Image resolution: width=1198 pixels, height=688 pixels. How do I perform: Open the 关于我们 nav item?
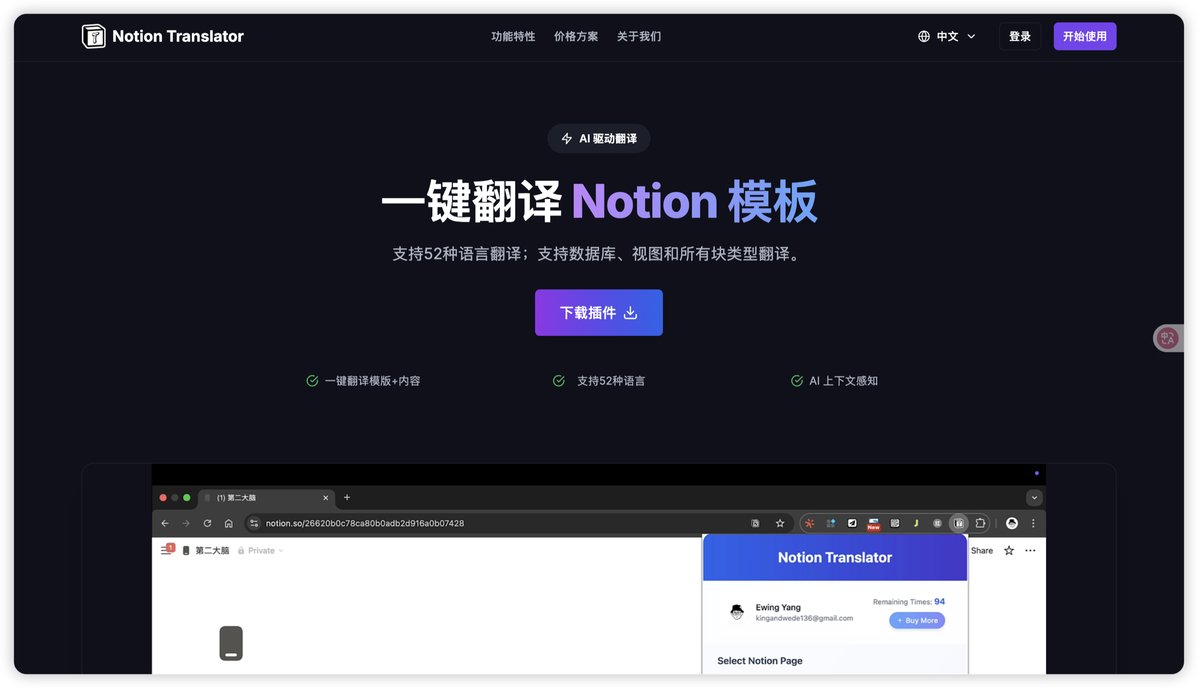click(x=639, y=36)
